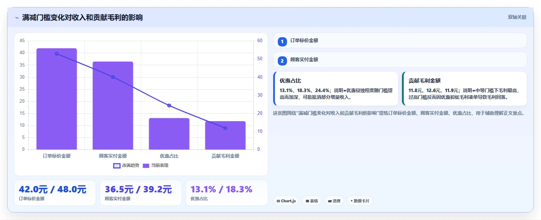Click the 36.5元 / 39.2元 stat value
This screenshot has width=541, height=220.
(138, 190)
